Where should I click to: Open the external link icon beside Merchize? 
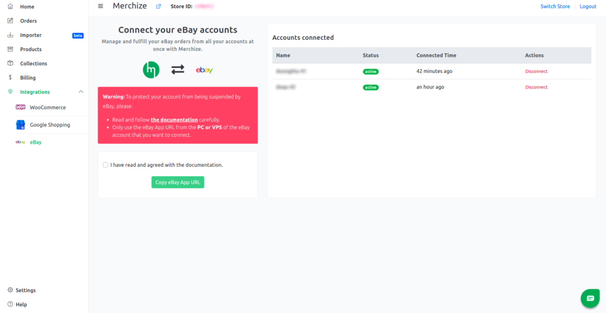pos(159,7)
